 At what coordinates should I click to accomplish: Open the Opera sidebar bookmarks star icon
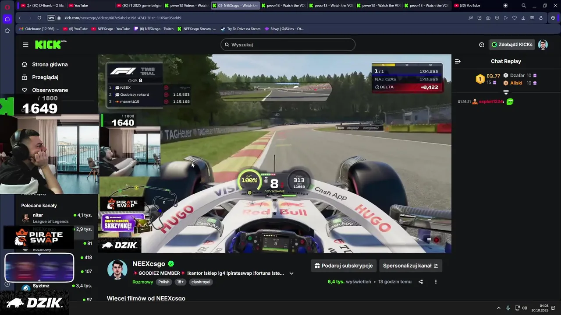[x=7, y=31]
